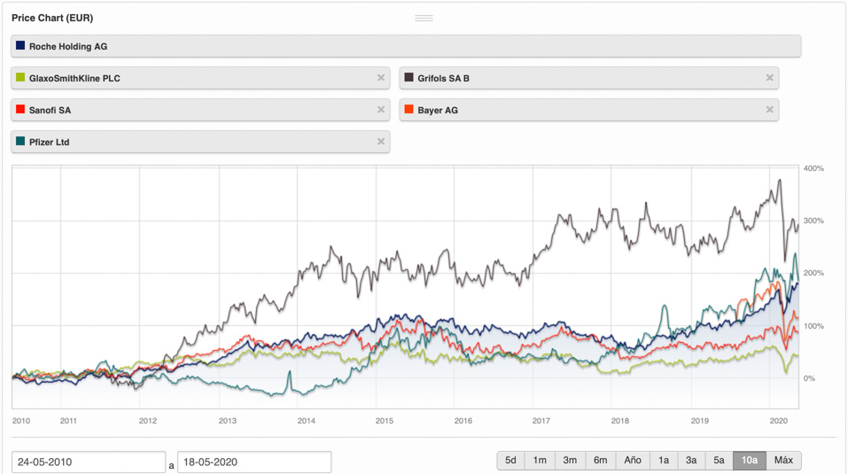Click Roche Holding AG navy color swatch
Image resolution: width=848 pixels, height=474 pixels.
tap(20, 46)
